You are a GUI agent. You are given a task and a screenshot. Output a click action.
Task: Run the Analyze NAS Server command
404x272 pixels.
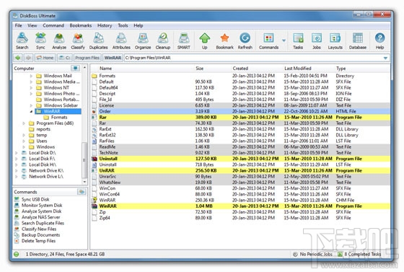coord(40,217)
